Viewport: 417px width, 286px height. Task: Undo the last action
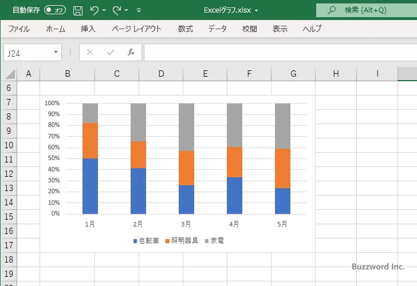pos(94,10)
